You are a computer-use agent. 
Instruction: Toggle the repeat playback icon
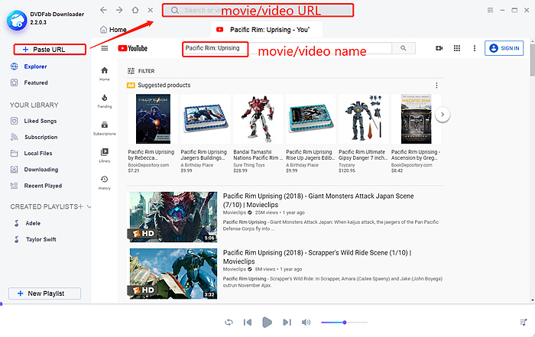tap(229, 322)
